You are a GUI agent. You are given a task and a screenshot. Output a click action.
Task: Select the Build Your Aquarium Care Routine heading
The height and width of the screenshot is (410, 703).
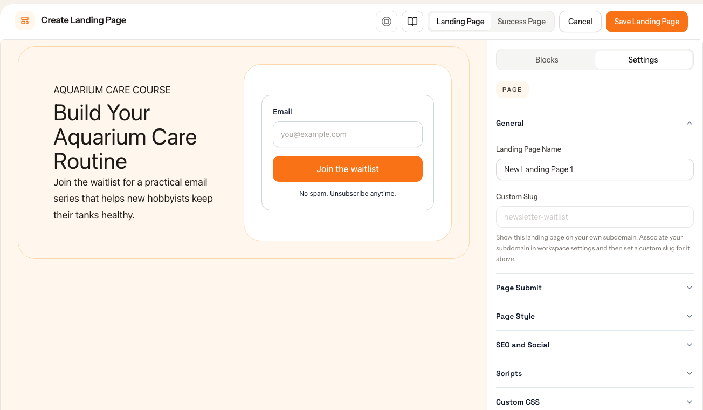(125, 137)
